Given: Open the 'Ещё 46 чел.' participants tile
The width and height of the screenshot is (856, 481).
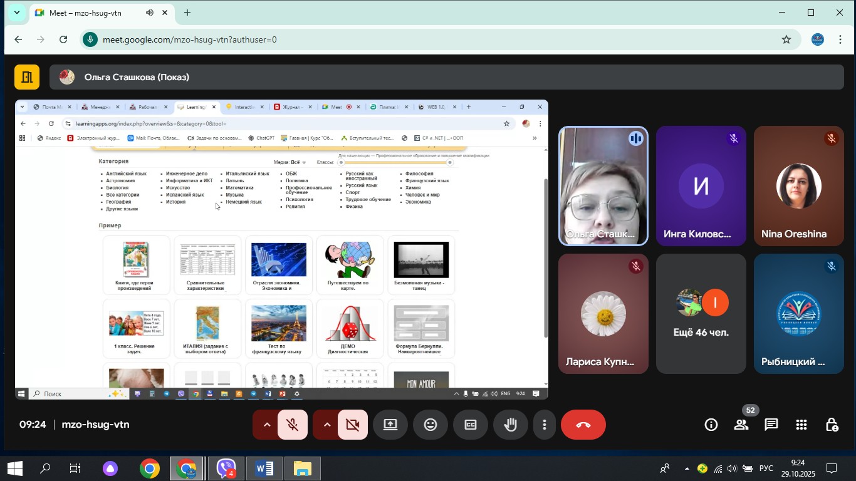Looking at the screenshot, I should [x=701, y=314].
